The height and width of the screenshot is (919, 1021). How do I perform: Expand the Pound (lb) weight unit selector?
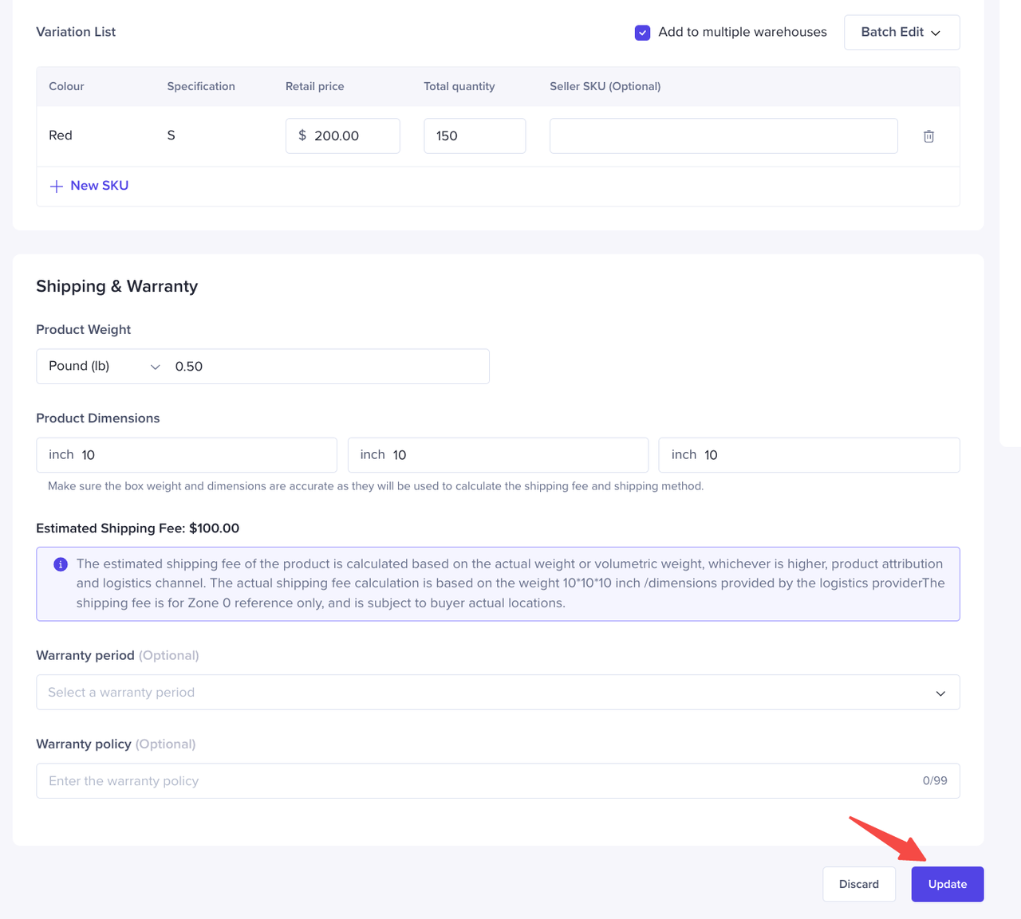pyautogui.click(x=104, y=367)
